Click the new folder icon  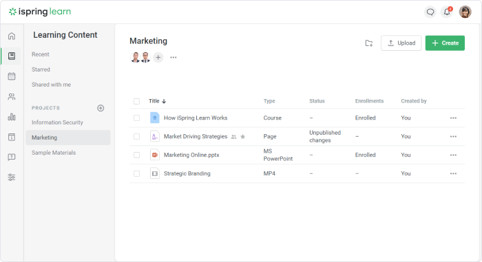[369, 43]
